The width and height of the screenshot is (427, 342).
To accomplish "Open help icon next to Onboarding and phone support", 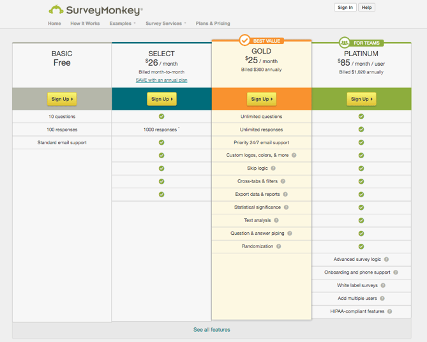I will (x=396, y=272).
